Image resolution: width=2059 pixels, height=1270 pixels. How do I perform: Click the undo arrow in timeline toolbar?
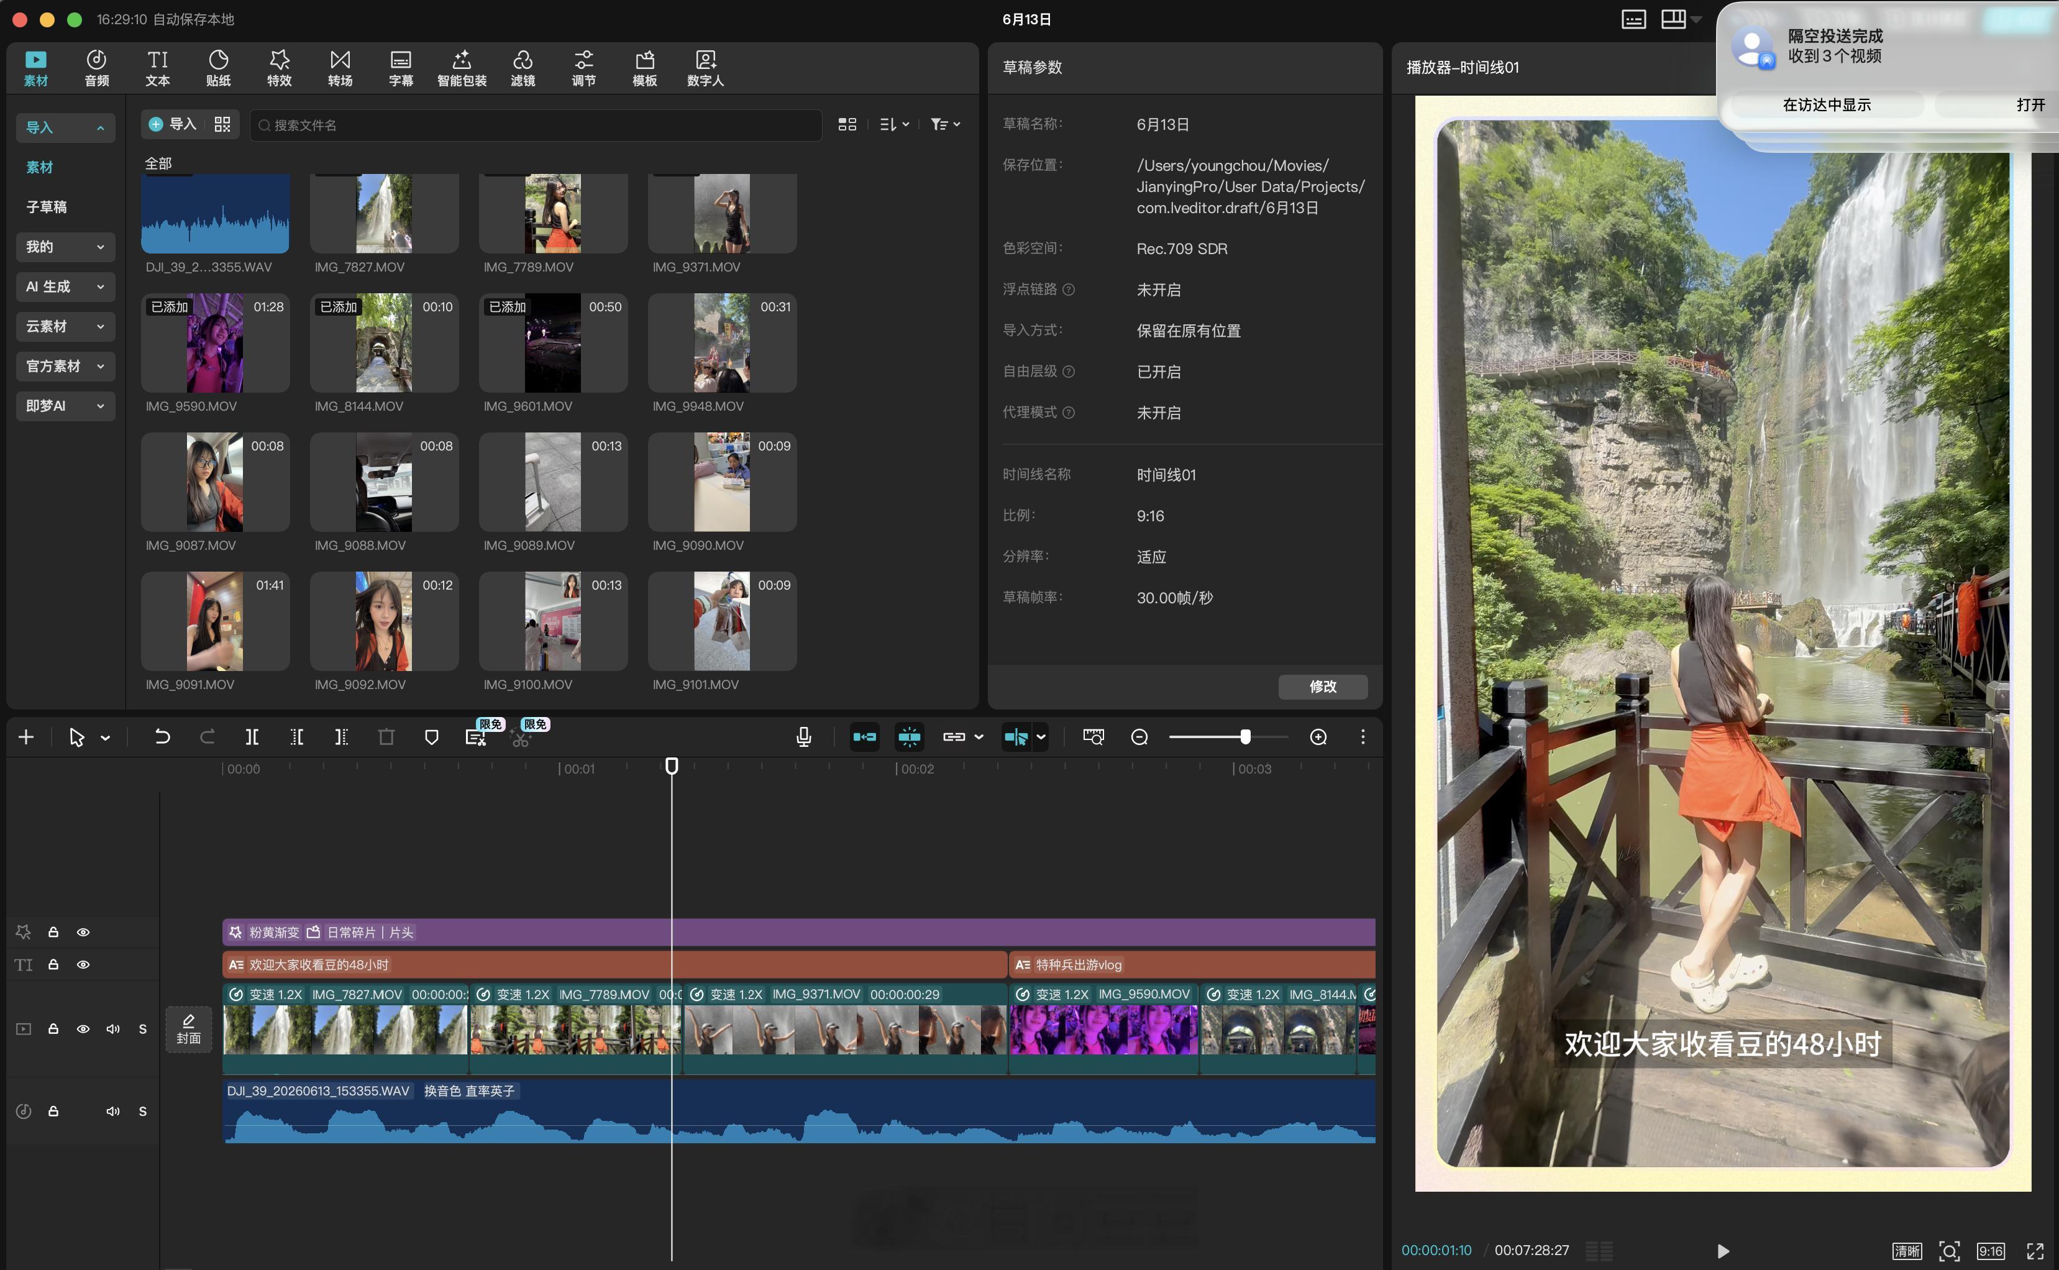pyautogui.click(x=162, y=737)
